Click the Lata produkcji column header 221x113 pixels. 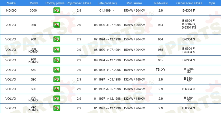(x=107, y=3)
